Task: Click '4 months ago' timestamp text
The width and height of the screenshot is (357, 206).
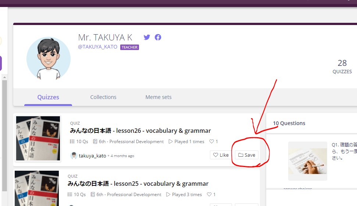Action: click(x=122, y=156)
